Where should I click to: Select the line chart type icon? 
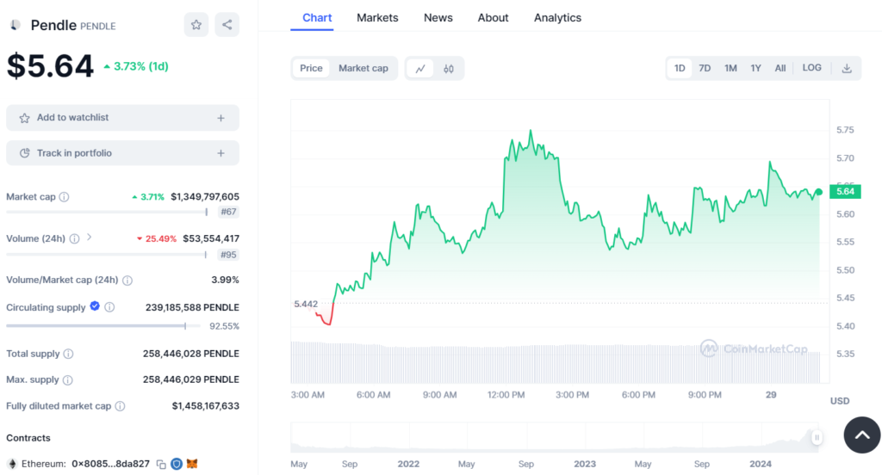click(x=420, y=69)
